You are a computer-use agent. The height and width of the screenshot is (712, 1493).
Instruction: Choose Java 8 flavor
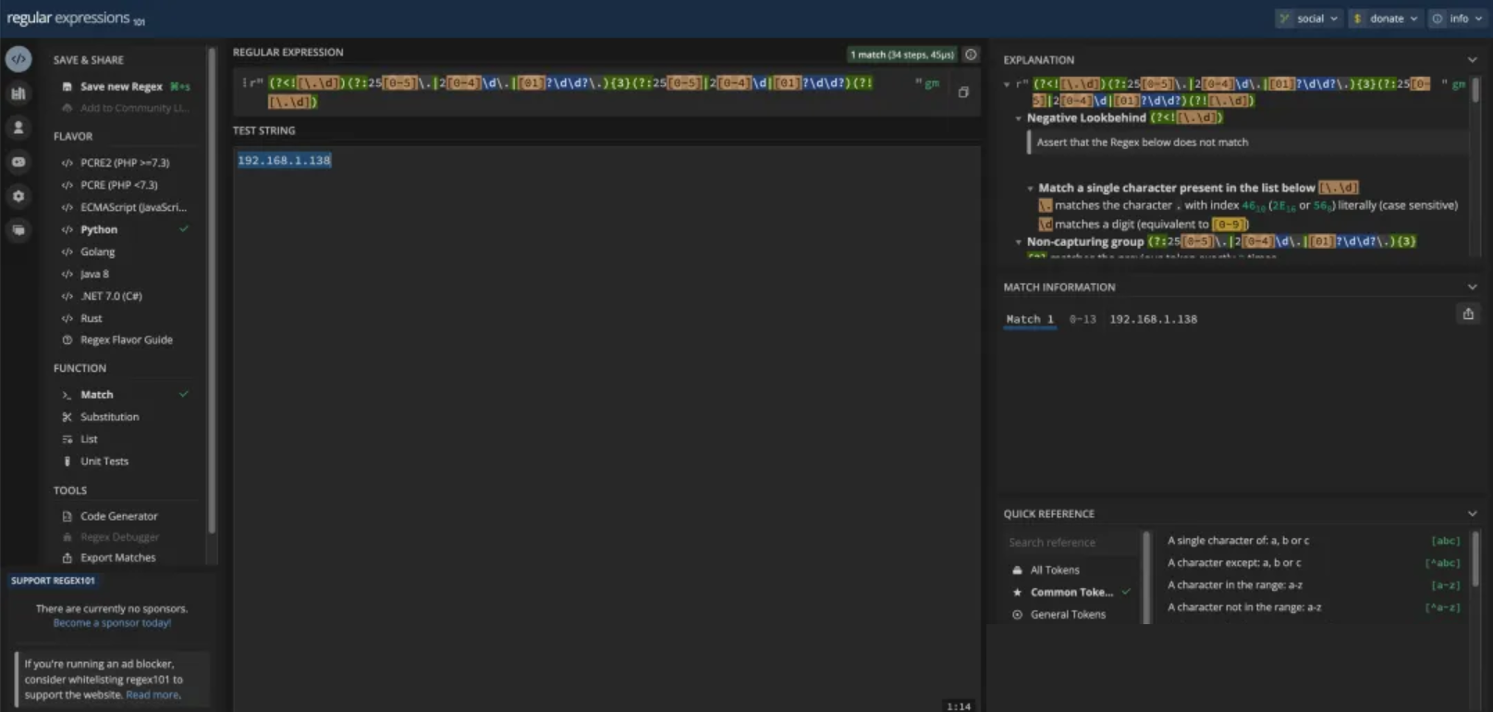(94, 274)
